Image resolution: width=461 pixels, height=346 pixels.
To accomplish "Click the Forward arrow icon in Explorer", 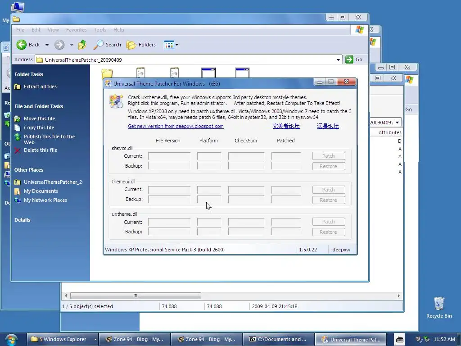I will (59, 45).
